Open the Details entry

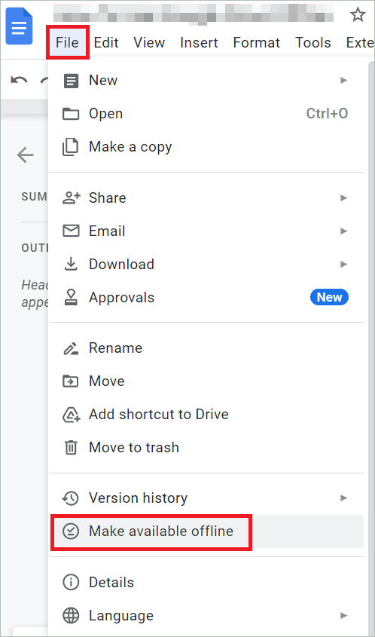(206, 583)
